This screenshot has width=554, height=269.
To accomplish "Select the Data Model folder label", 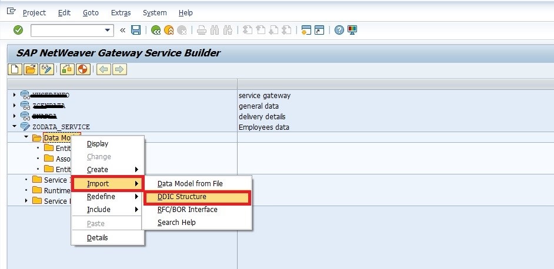I will point(58,137).
